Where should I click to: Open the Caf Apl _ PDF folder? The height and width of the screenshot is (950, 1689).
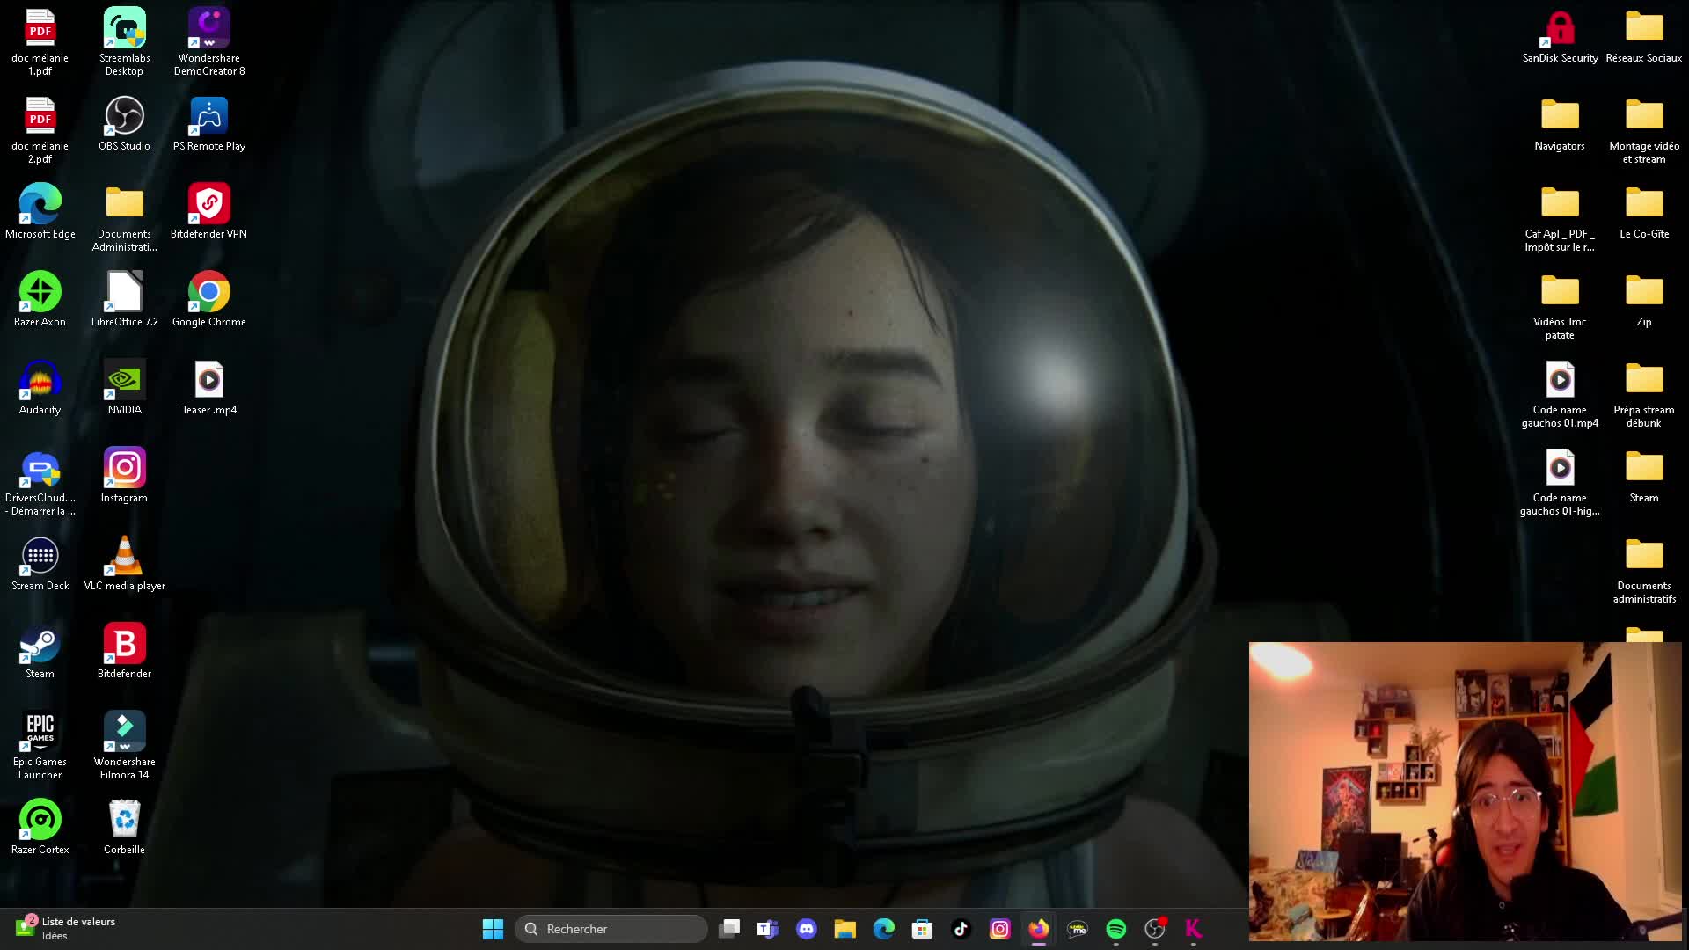1560,217
